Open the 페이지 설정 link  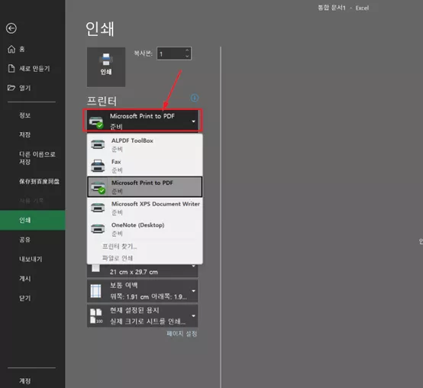(182, 334)
